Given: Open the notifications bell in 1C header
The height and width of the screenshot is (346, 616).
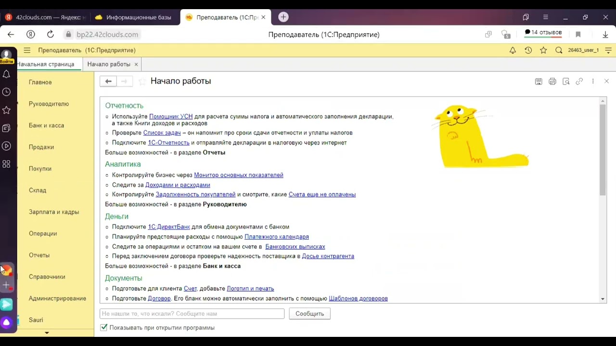Looking at the screenshot, I should (x=513, y=50).
